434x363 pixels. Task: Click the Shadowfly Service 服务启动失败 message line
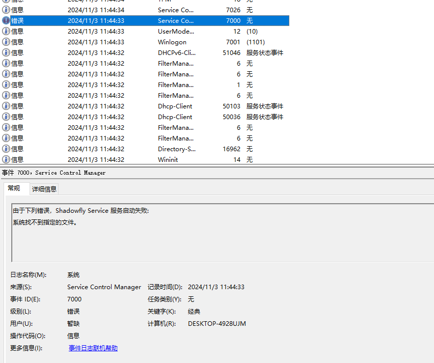tap(81, 211)
